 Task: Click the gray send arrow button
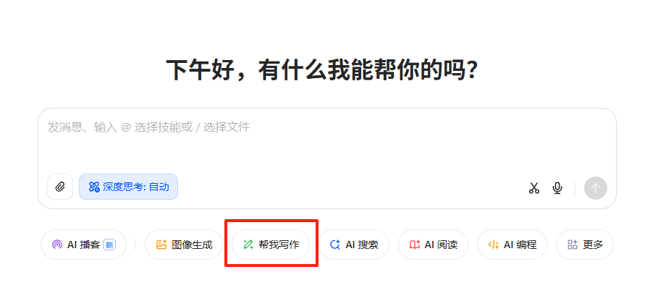[596, 188]
